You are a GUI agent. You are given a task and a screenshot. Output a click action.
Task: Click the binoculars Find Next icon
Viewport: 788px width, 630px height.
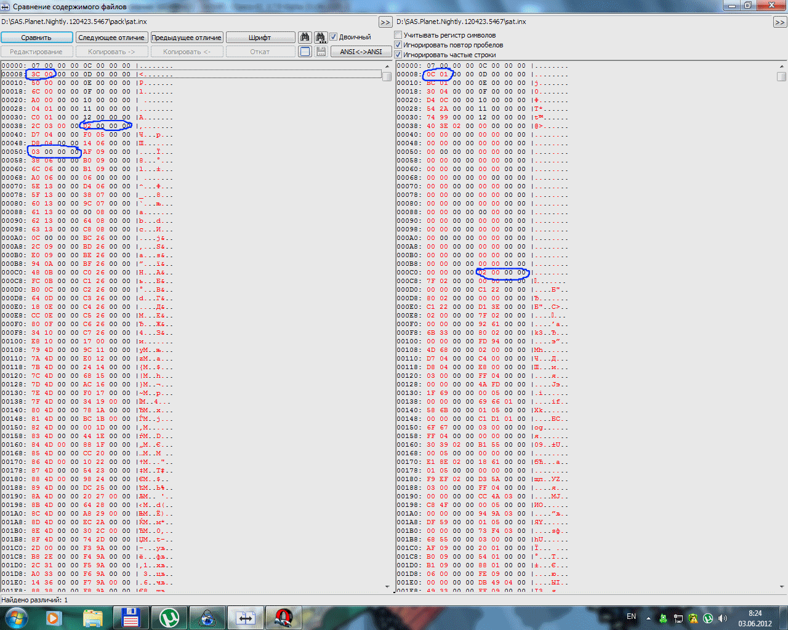coord(320,38)
